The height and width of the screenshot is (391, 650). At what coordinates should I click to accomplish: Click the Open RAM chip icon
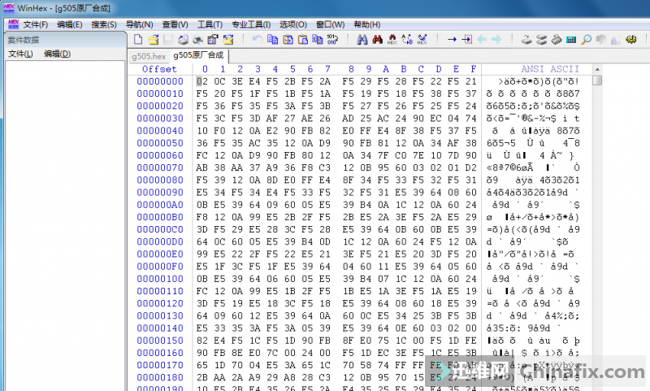tap(557, 39)
